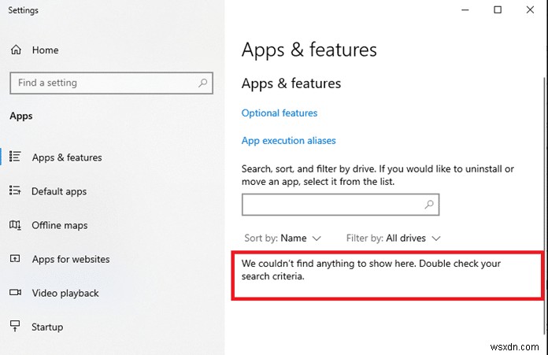Click into the app list search box
Viewport: 548px width, 355px height.
[332, 205]
